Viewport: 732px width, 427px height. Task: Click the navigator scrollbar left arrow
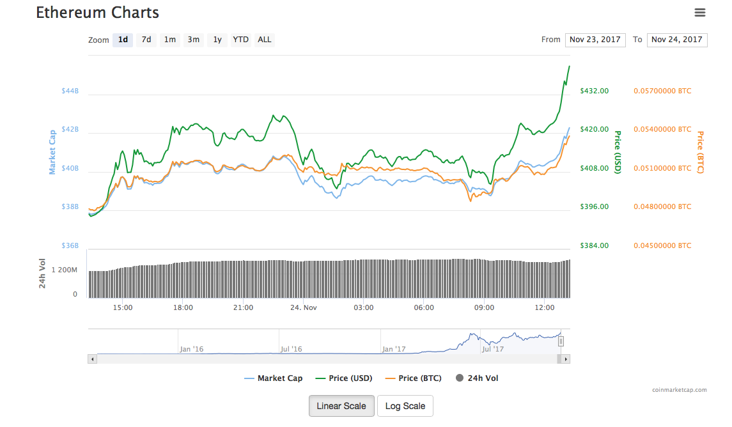point(92,359)
